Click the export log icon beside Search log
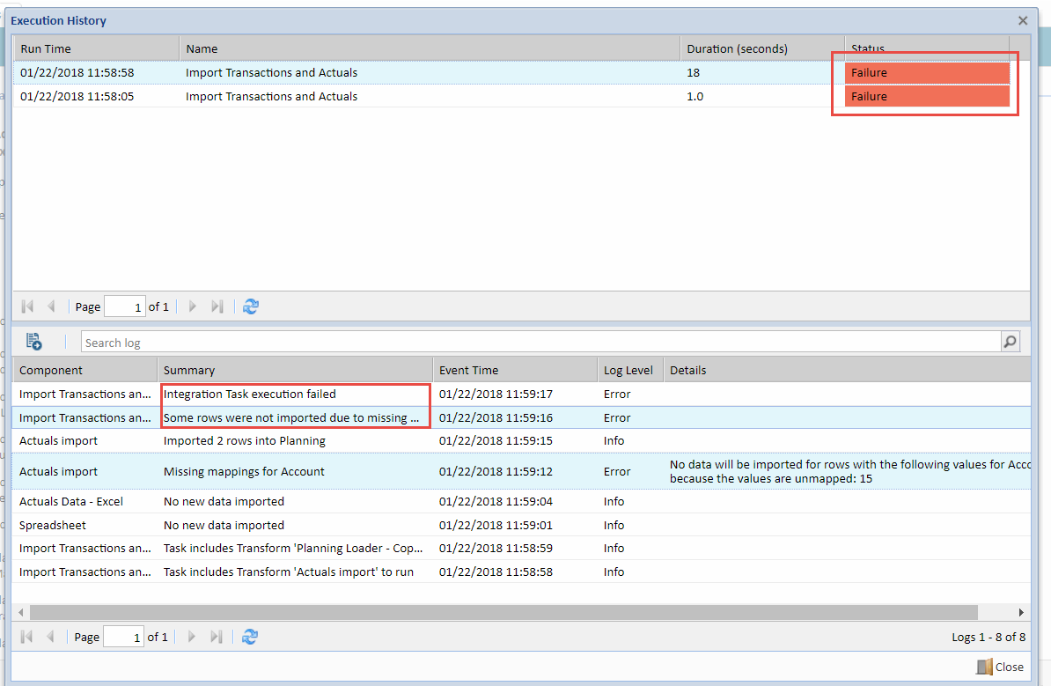Viewport: 1051px width, 686px height. tap(33, 342)
